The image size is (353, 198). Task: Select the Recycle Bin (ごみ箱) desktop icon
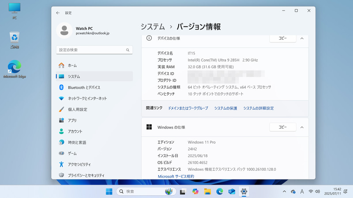pyautogui.click(x=15, y=40)
